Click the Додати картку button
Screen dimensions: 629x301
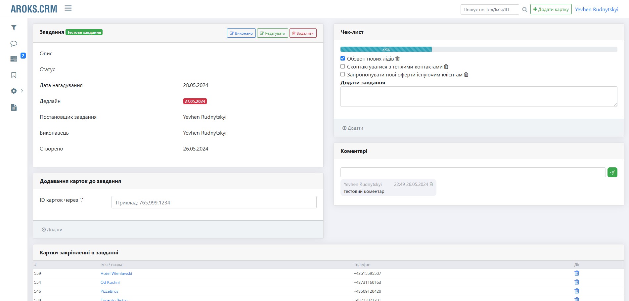(551, 9)
